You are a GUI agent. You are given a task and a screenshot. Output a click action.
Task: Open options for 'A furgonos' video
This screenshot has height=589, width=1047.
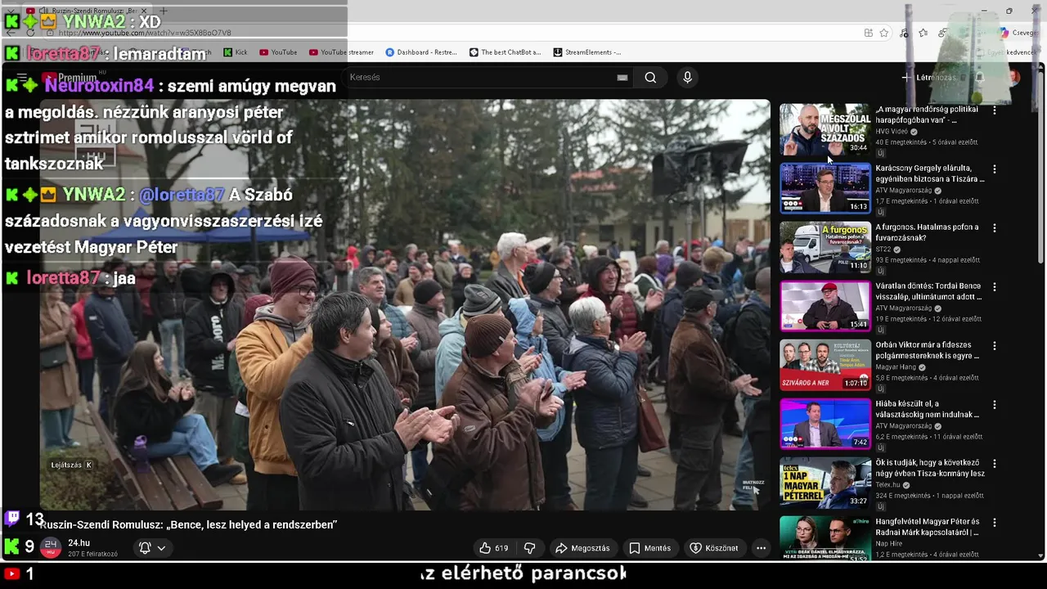(995, 228)
